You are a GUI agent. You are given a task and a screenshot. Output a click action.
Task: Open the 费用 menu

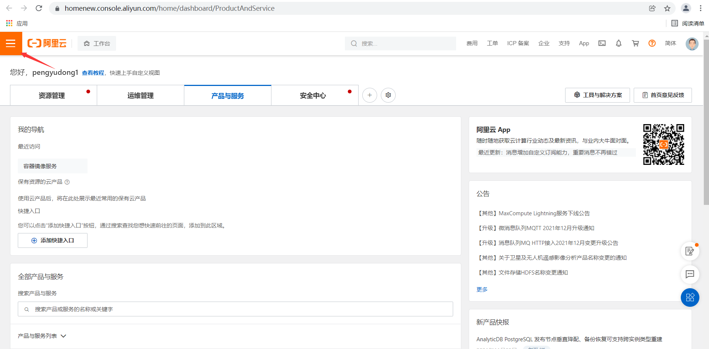point(472,43)
